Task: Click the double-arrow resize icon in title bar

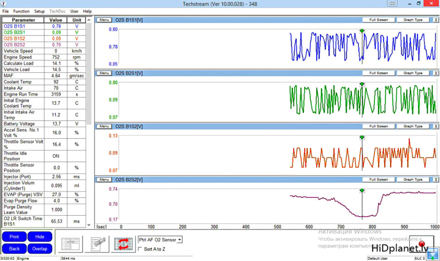Action: click(x=392, y=4)
